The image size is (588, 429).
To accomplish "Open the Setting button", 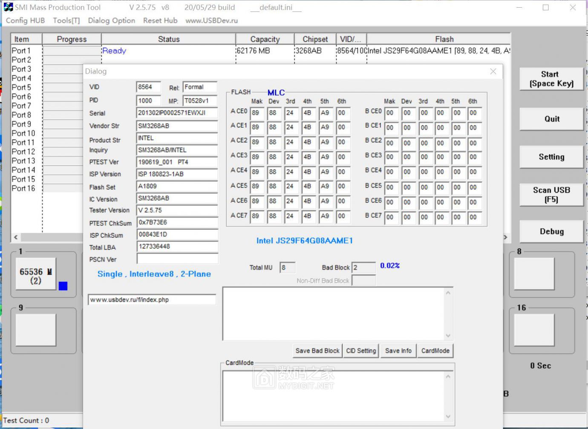I will (x=551, y=157).
